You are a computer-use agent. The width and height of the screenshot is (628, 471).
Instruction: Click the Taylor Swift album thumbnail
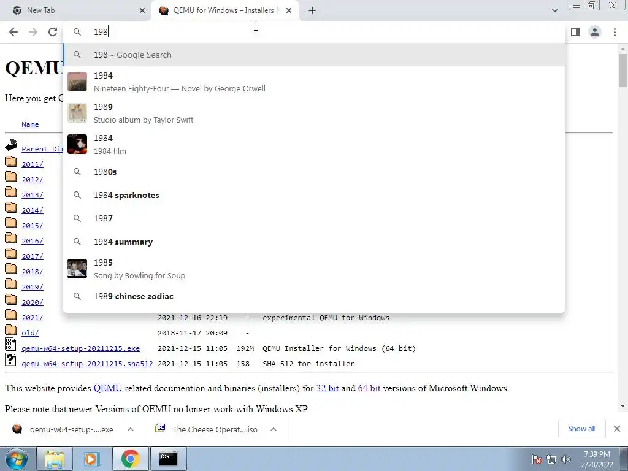tap(77, 113)
